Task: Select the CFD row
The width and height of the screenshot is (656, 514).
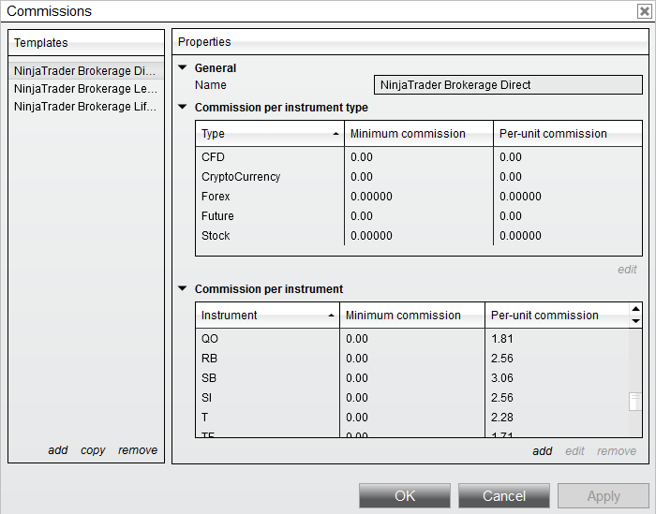Action: point(418,157)
